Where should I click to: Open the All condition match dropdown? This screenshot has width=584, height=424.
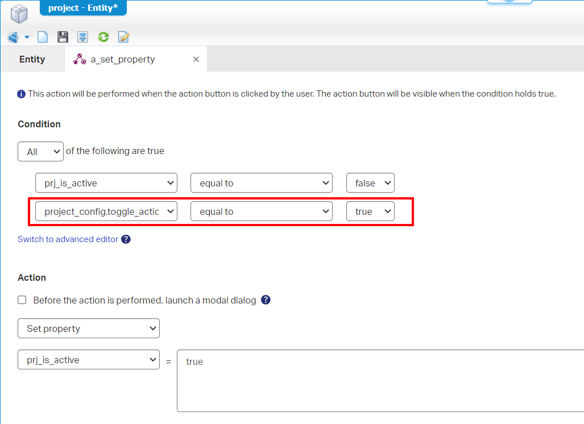coord(40,152)
